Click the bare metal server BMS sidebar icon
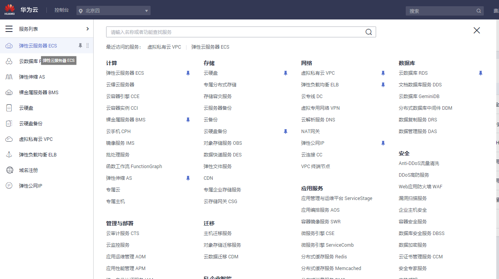The height and width of the screenshot is (279, 499). click(x=9, y=92)
